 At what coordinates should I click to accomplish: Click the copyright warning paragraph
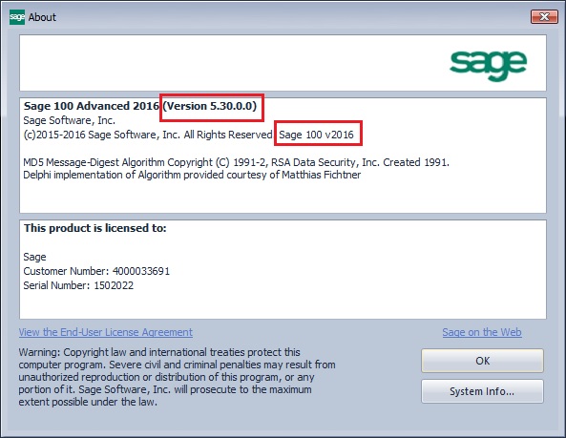(177, 377)
